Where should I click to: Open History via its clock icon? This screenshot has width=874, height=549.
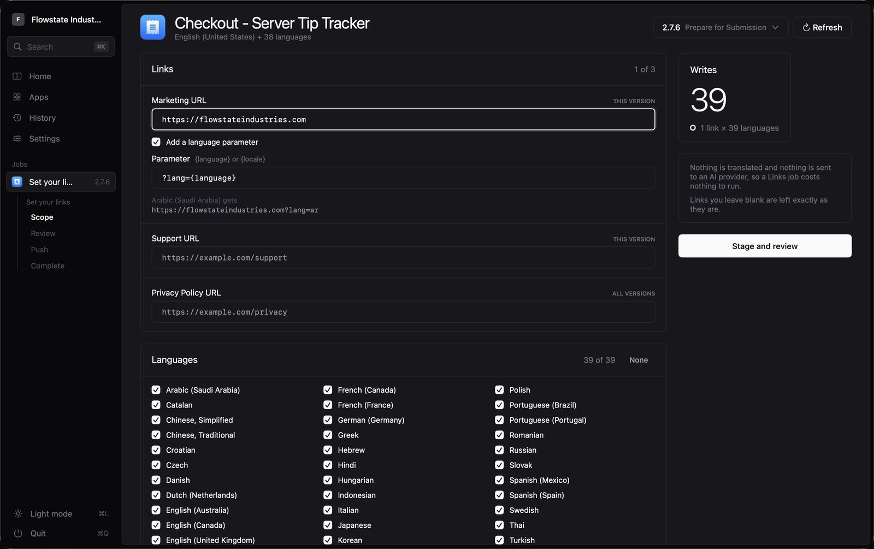[17, 117]
